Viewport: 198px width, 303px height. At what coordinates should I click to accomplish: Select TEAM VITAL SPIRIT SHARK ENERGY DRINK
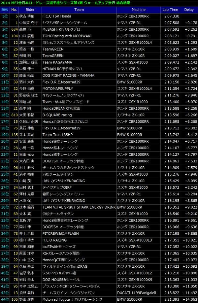79,207
